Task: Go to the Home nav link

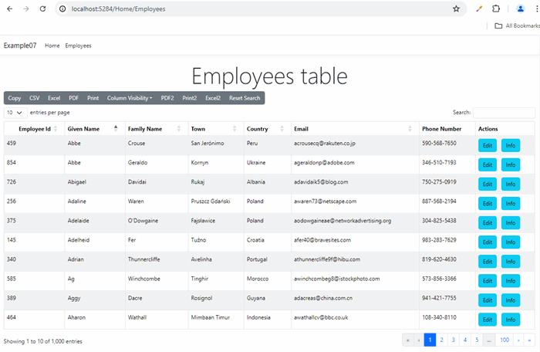Action: click(x=52, y=46)
